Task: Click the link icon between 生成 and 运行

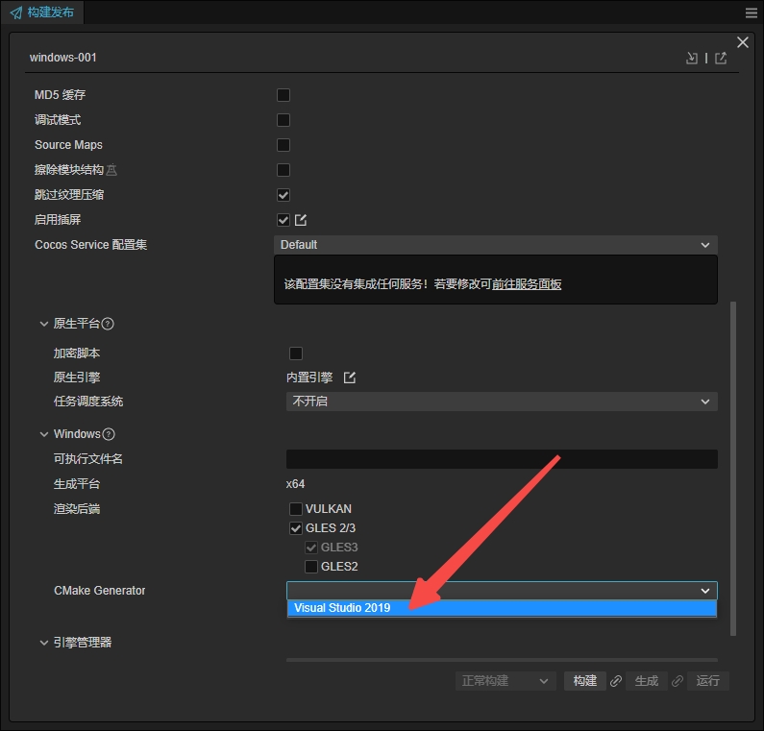Action: 678,681
